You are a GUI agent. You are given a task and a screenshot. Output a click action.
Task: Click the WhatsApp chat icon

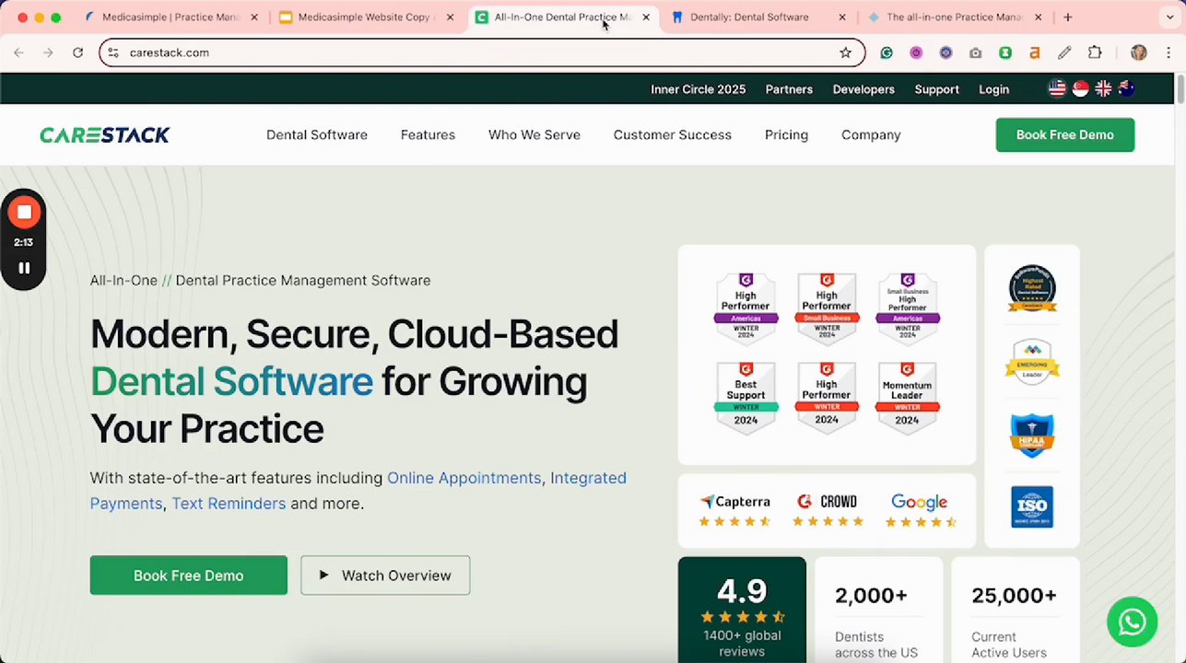(1132, 622)
